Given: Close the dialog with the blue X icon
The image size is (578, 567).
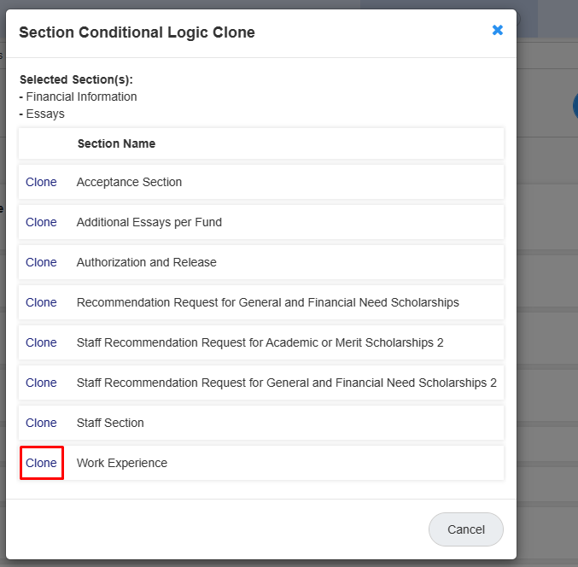Looking at the screenshot, I should pyautogui.click(x=497, y=30).
